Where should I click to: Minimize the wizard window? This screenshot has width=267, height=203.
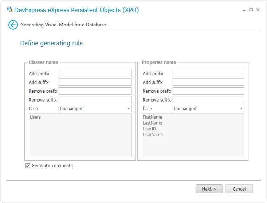coord(244,10)
